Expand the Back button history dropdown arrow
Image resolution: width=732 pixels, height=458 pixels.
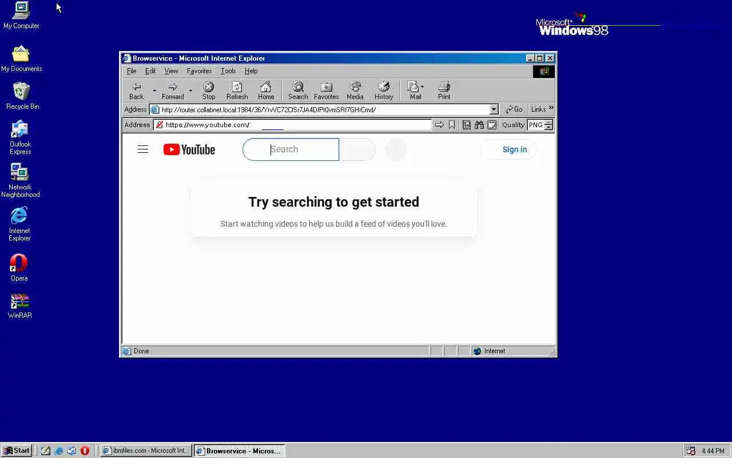click(x=154, y=90)
